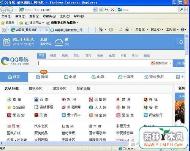Open the 安全(S) dropdown menu
The image size is (190, 151).
click(x=157, y=30)
